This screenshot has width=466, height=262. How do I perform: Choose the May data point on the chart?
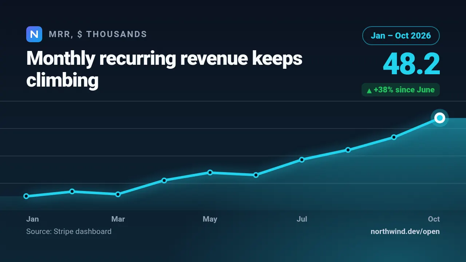pos(210,172)
